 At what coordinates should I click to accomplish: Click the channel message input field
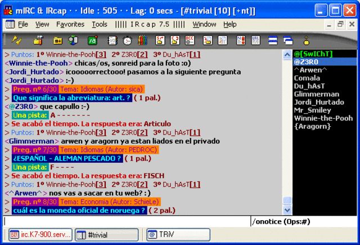pyautogui.click(x=127, y=221)
